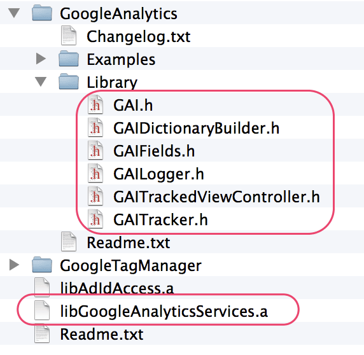Click the libAdIdAccess.a file icon
Image resolution: width=364 pixels, height=355 pixels.
pyautogui.click(x=42, y=288)
